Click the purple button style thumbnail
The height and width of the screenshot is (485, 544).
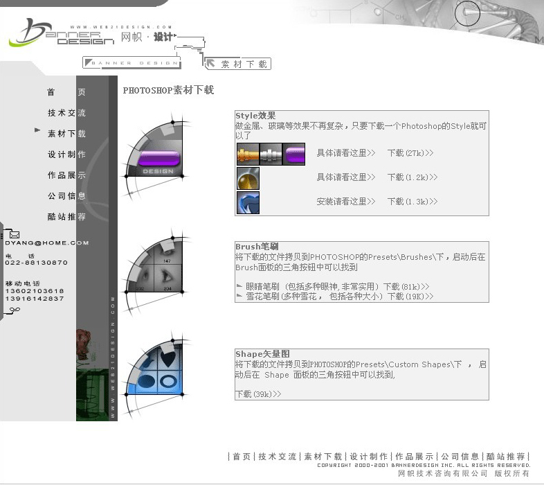pos(294,154)
